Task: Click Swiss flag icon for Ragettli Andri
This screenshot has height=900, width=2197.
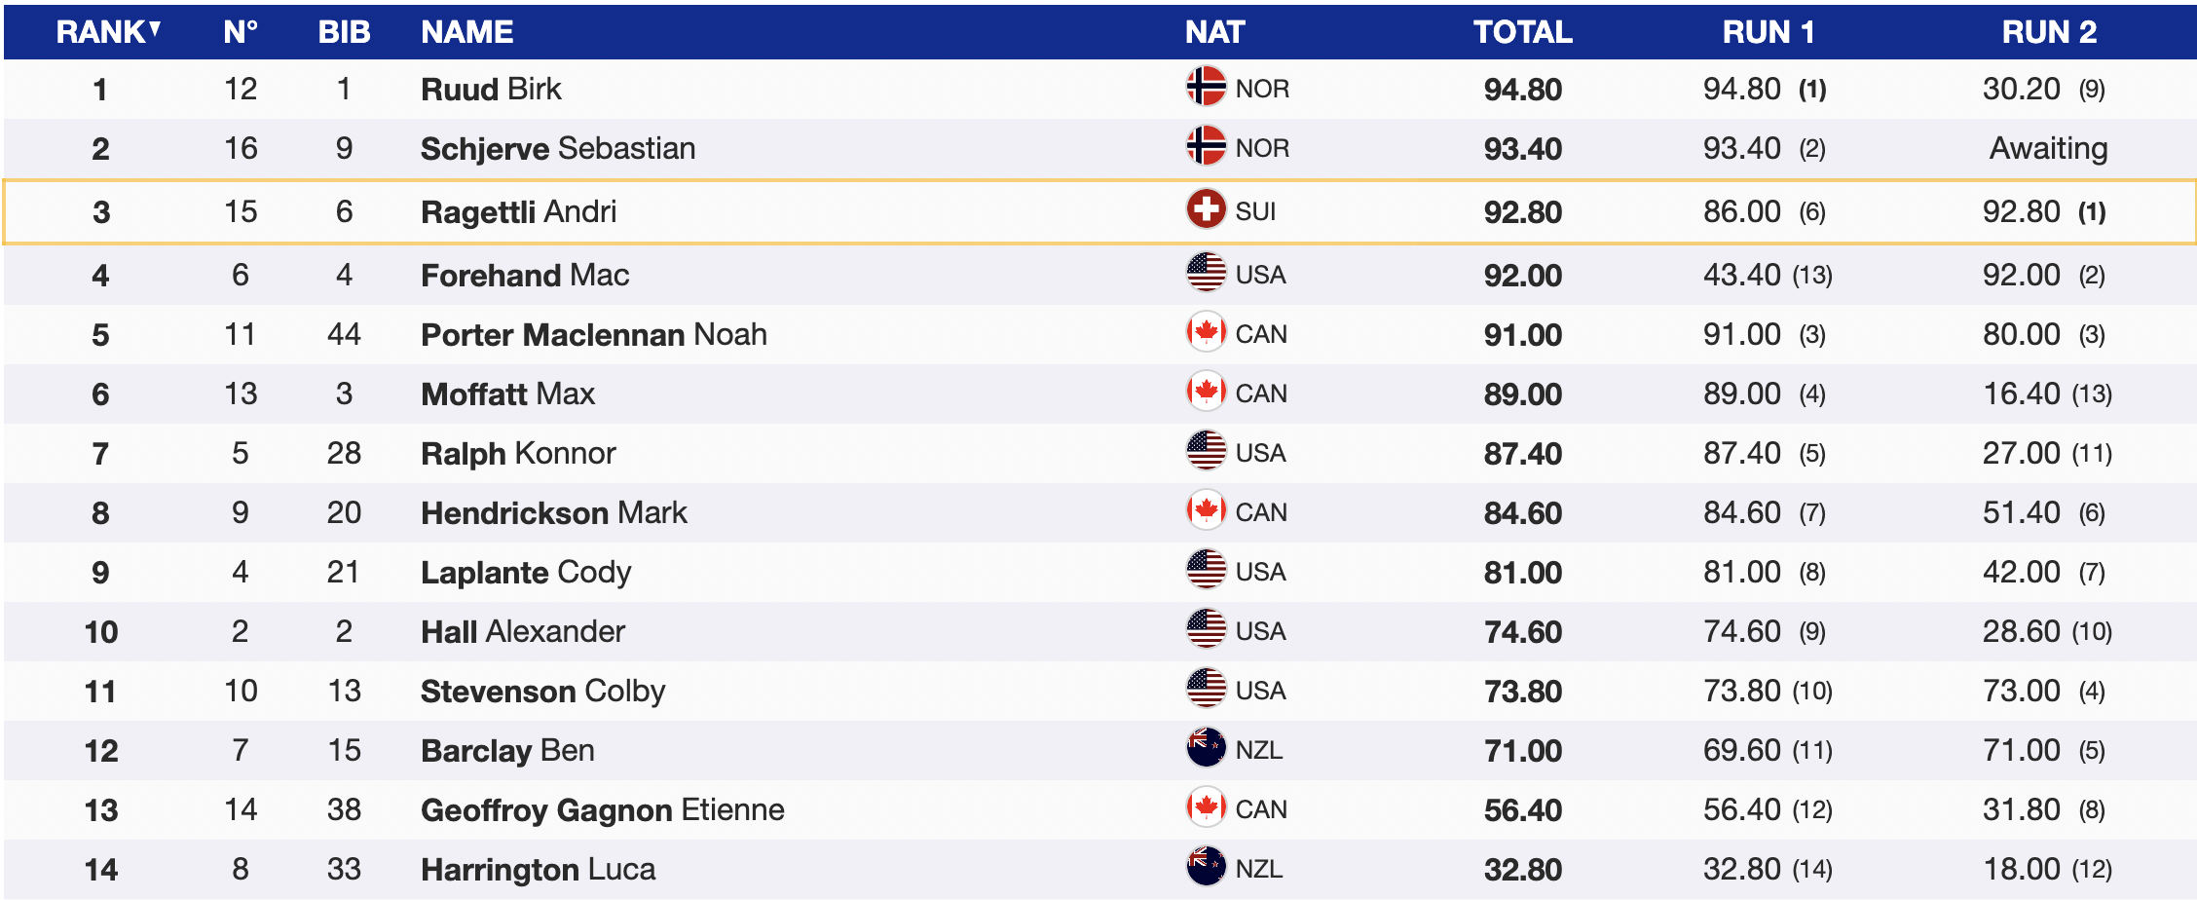Action: coord(1206,209)
